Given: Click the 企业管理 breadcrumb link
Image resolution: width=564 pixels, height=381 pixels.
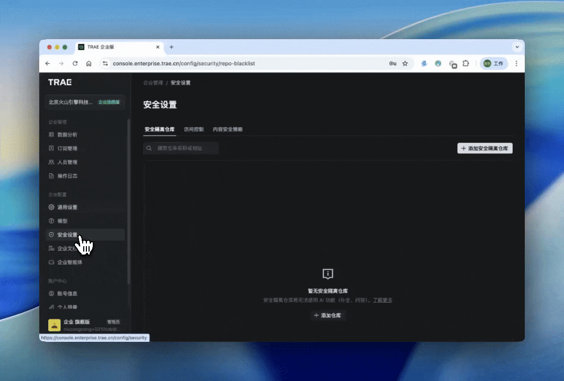Looking at the screenshot, I should click(x=153, y=83).
